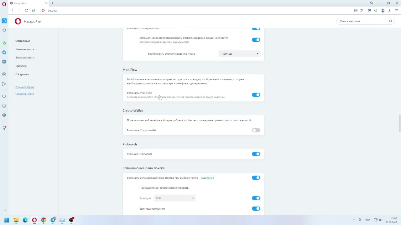Open sidebar Settings gear icon
401x225 pixels.
click(x=4, y=115)
